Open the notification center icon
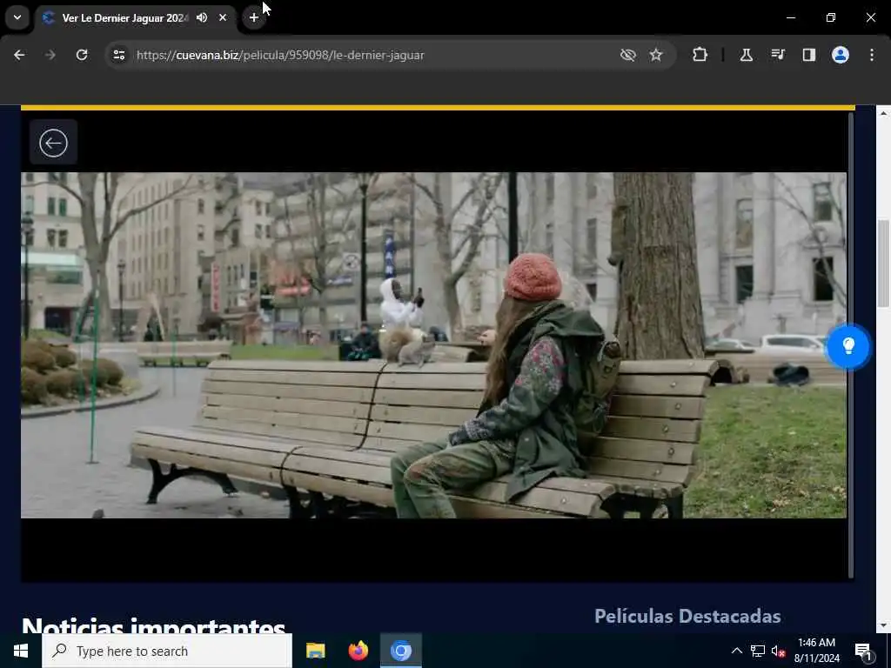The image size is (891, 668). 863,651
